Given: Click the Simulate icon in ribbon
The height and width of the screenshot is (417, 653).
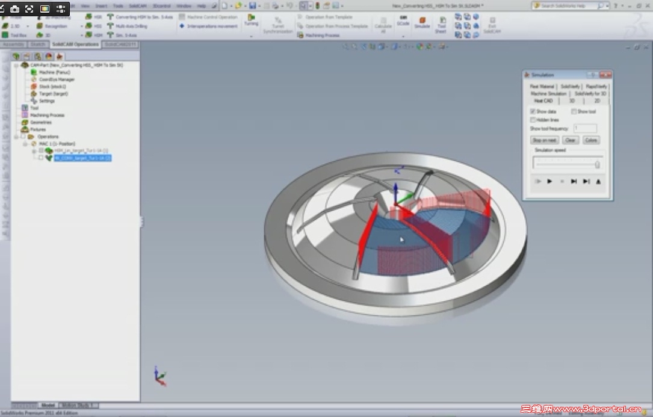Looking at the screenshot, I should 422,22.
